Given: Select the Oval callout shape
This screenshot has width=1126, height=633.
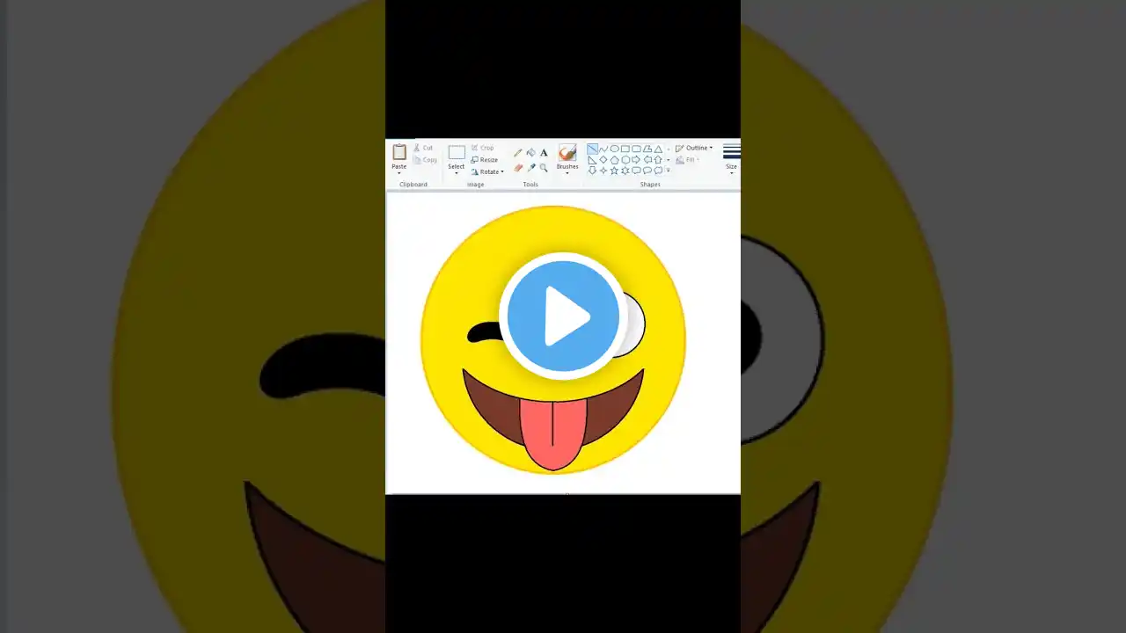Looking at the screenshot, I should [x=647, y=171].
